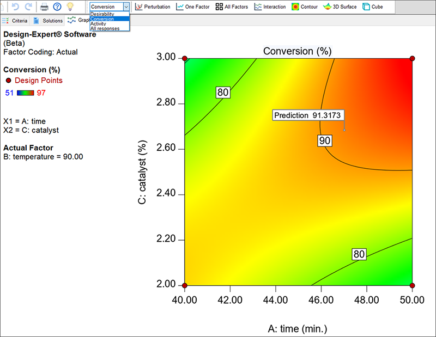Open the Cube plot
Screen dimensions: 436x337
tap(373, 7)
